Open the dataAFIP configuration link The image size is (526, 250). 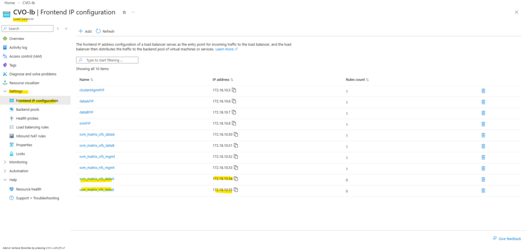(x=87, y=101)
